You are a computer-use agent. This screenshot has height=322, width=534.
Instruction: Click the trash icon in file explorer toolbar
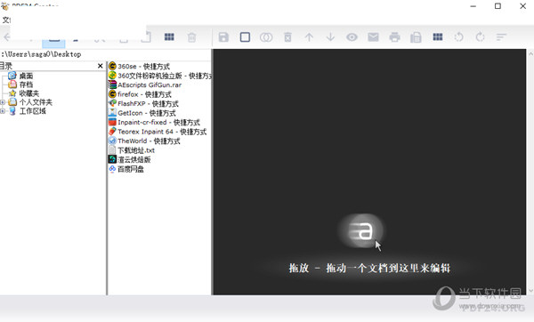tap(191, 37)
